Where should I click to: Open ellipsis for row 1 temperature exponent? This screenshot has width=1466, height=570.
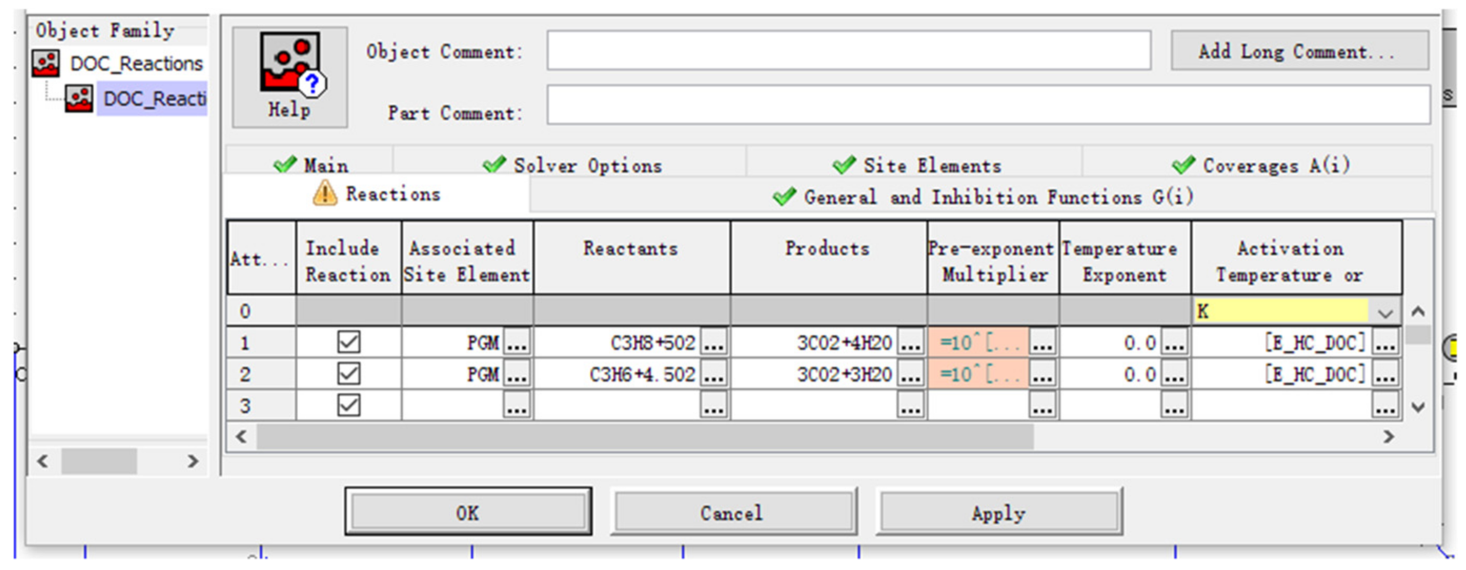(x=1174, y=343)
